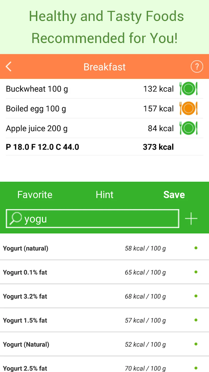Tap the Apple juice 200 g entry
Image resolution: width=209 pixels, height=372 pixels.
point(37,128)
